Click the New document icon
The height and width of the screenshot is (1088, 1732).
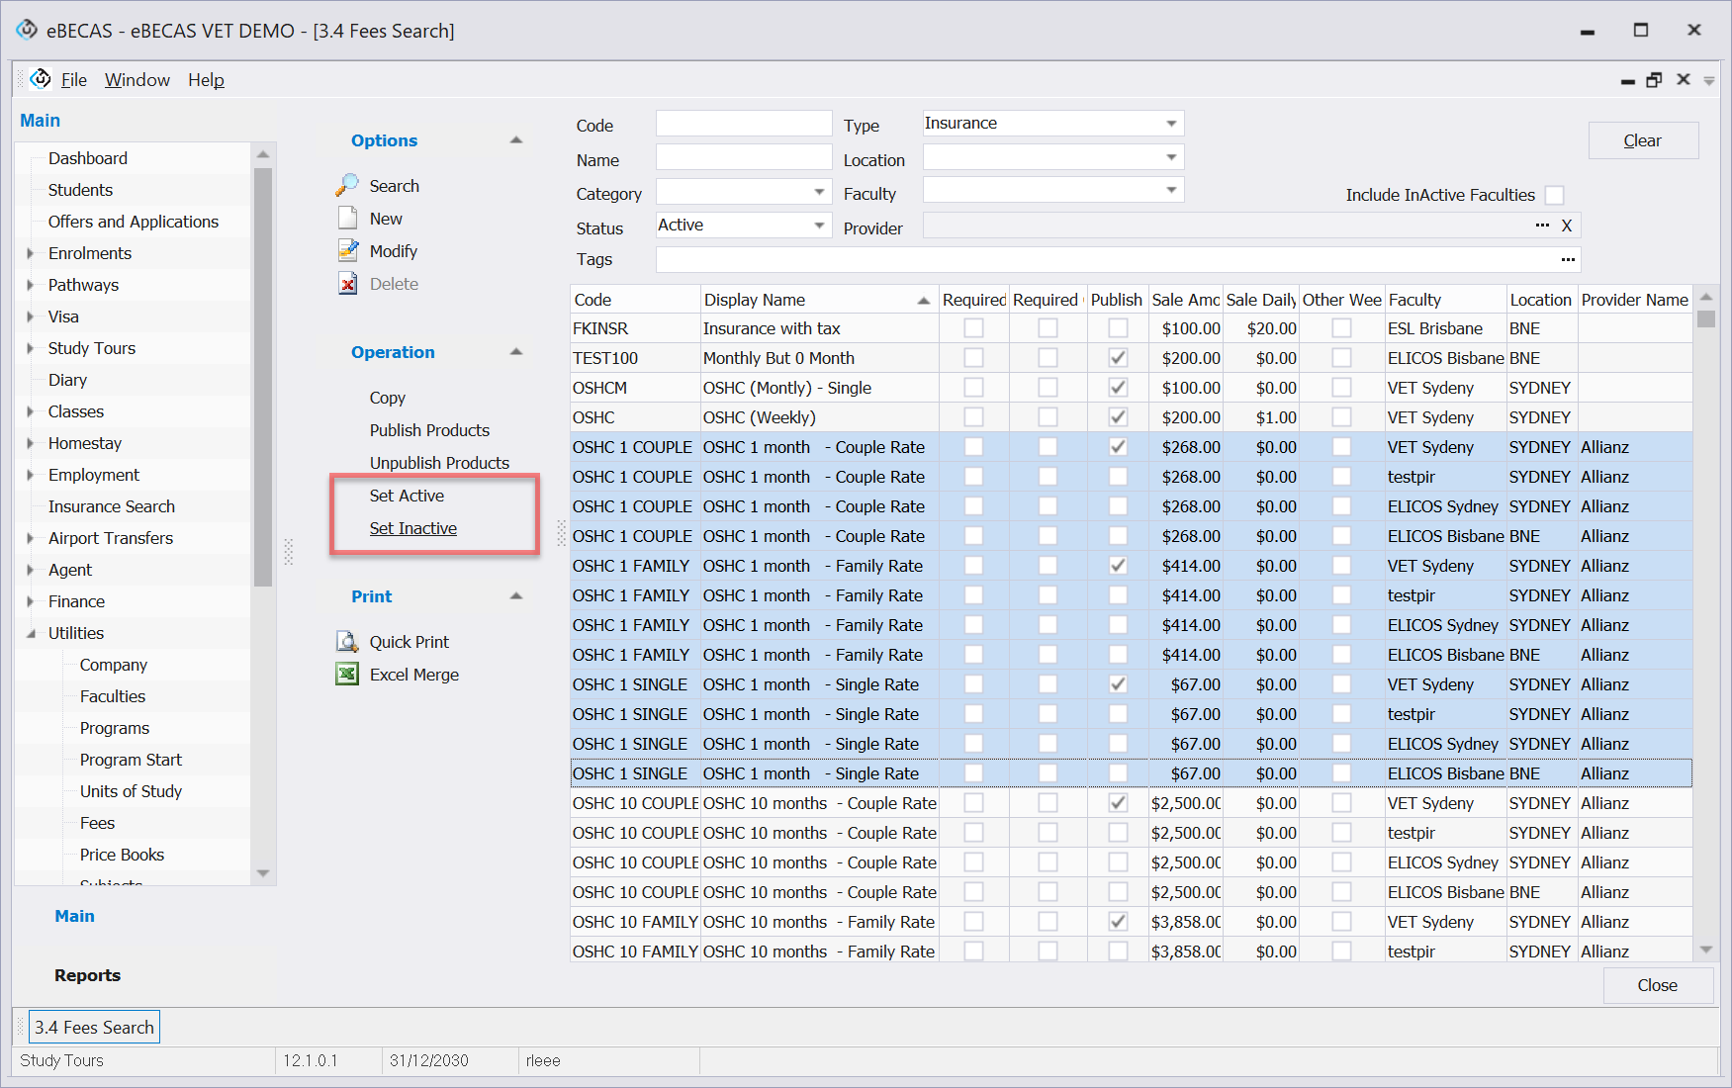click(x=347, y=219)
